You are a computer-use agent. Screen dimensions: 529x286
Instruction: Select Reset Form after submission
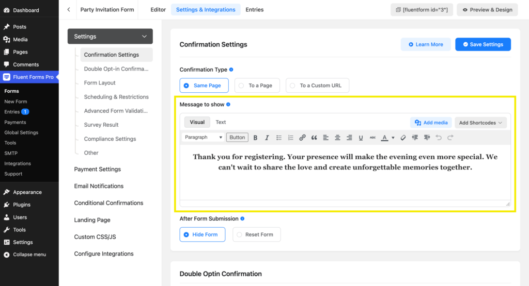256,234
